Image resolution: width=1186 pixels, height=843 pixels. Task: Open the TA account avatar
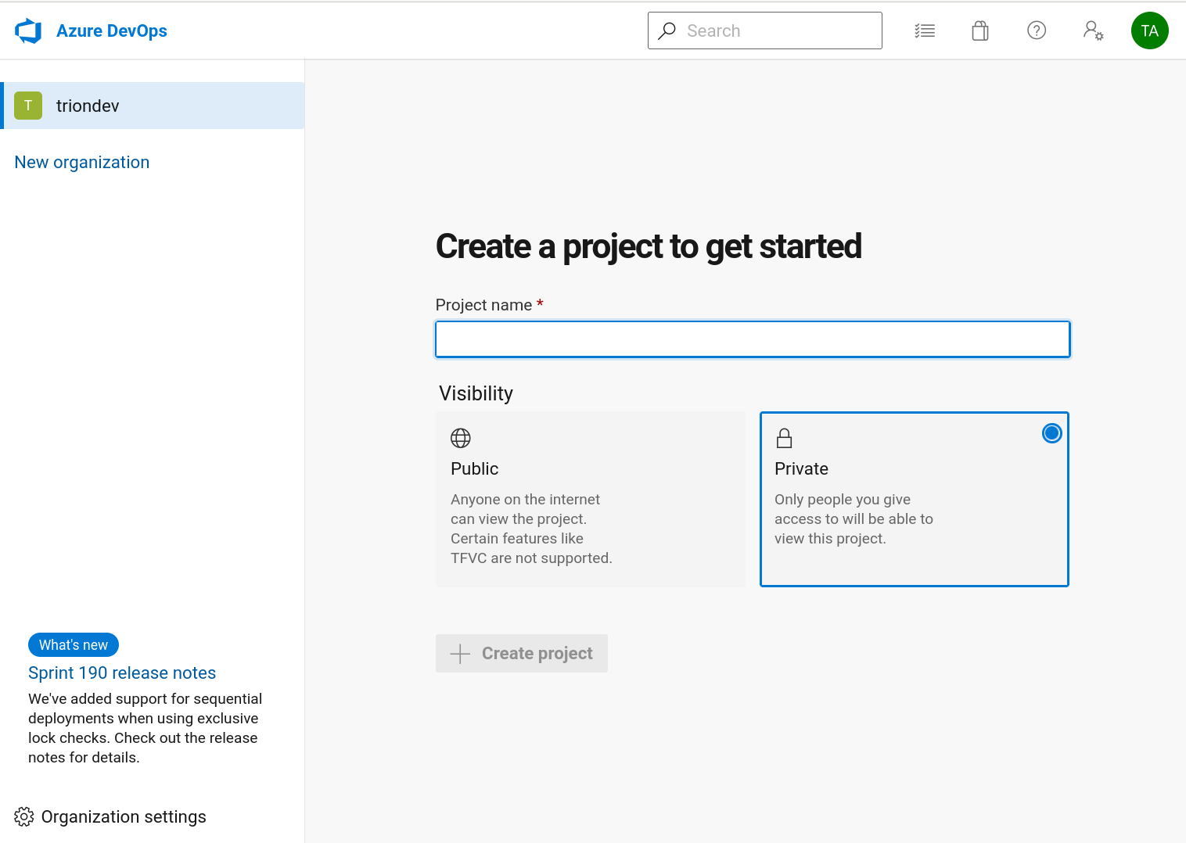point(1150,30)
